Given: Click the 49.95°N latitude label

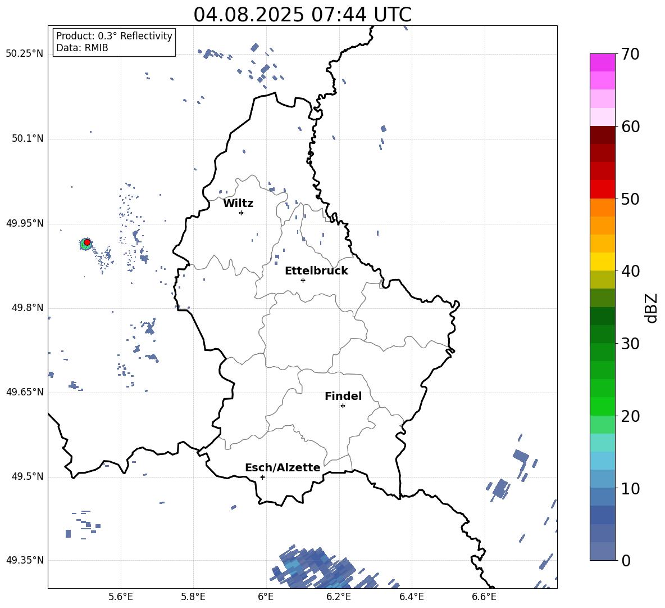Looking at the screenshot, I should click(x=25, y=223).
